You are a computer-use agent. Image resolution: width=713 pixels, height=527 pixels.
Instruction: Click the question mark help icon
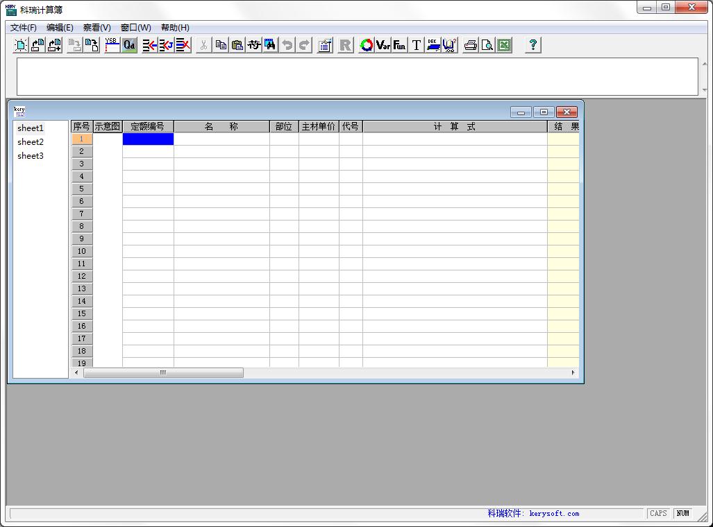(533, 45)
